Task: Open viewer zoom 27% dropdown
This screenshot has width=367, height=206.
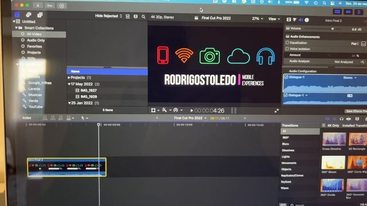Action: click(x=257, y=18)
